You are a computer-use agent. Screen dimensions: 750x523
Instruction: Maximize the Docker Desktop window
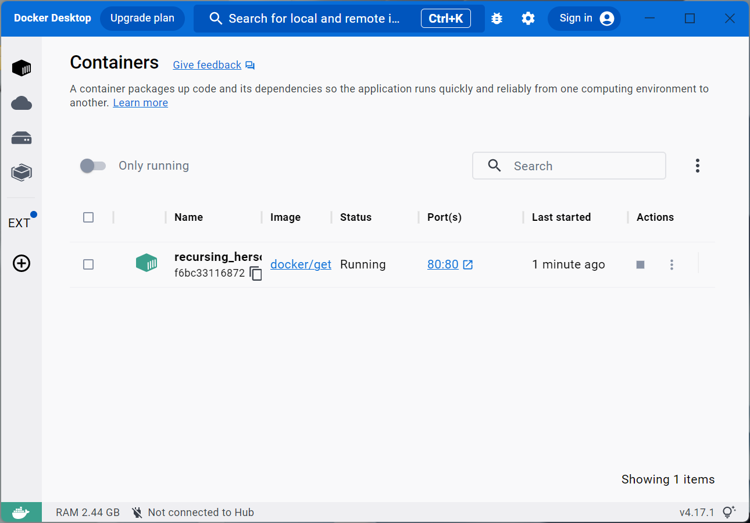coord(690,19)
